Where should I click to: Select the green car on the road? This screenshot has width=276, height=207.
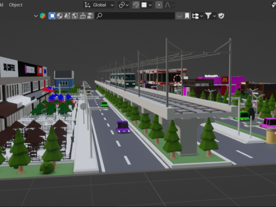[x=104, y=104]
